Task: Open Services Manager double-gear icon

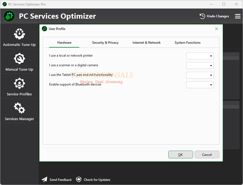Action: pyautogui.click(x=19, y=108)
